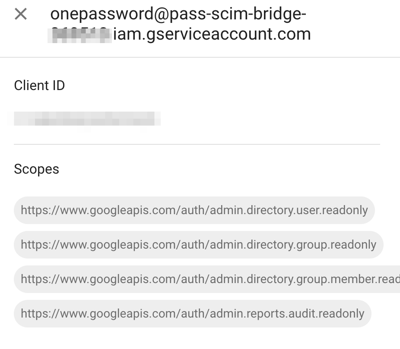The height and width of the screenshot is (349, 400).
Task: Click the divider line under the header
Action: [x=200, y=57]
